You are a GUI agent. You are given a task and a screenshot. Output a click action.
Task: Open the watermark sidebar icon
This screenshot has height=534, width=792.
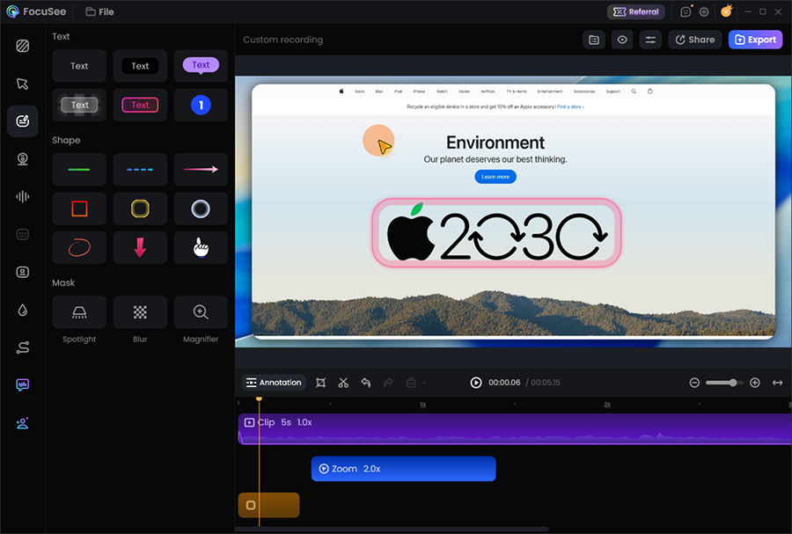tap(23, 272)
